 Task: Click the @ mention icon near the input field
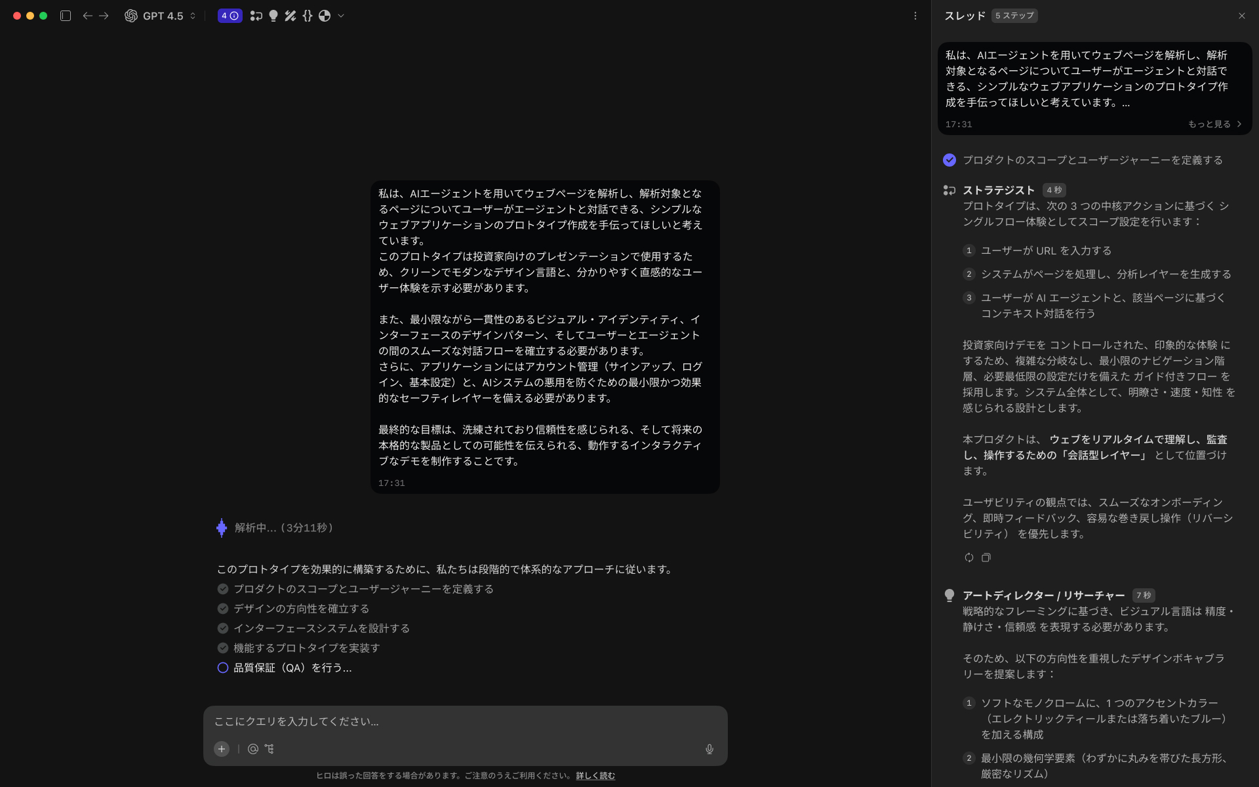point(253,749)
